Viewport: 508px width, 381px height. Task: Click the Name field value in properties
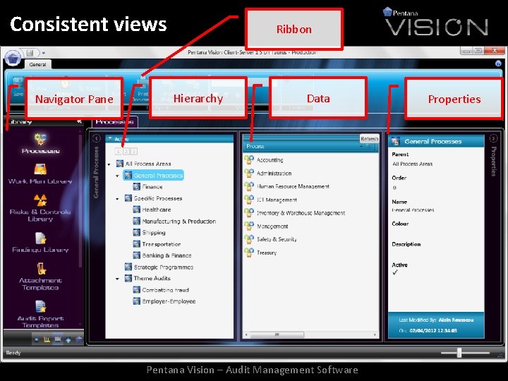tap(413, 210)
